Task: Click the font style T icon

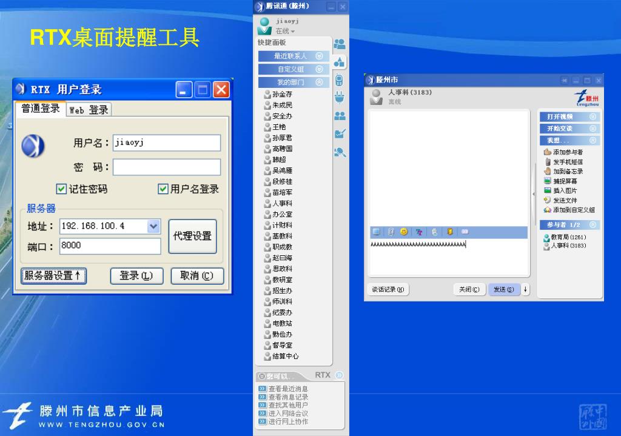Action: (419, 232)
